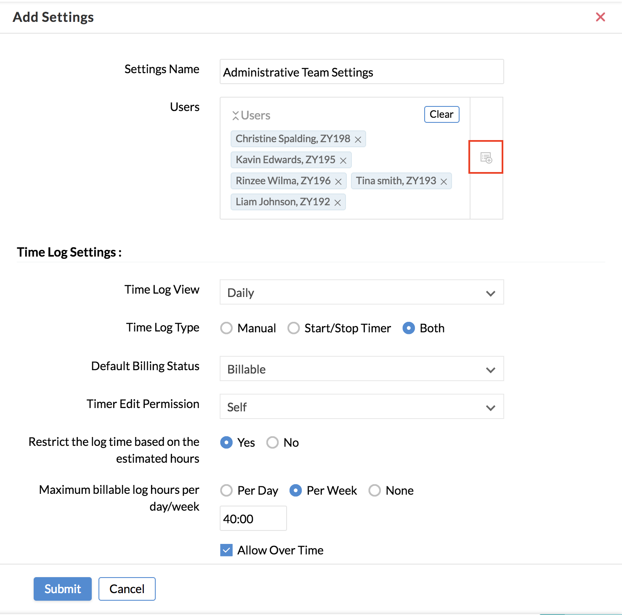Remove Kavin Edwards user tag
Viewport: 622px width, 615px height.
tap(343, 161)
